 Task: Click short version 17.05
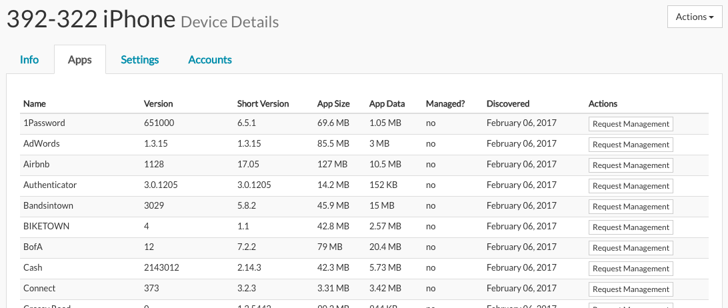[x=248, y=164]
